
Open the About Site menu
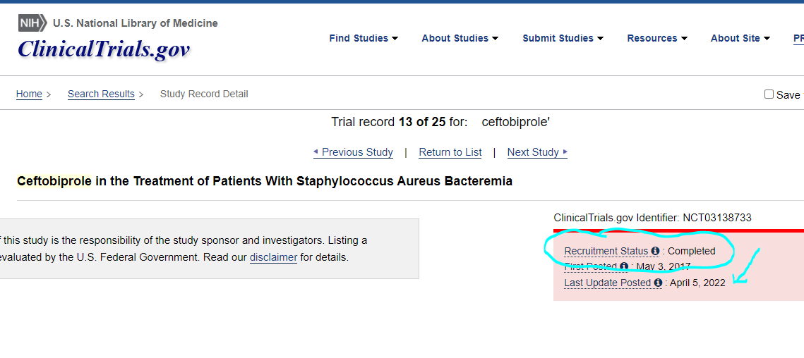(740, 38)
